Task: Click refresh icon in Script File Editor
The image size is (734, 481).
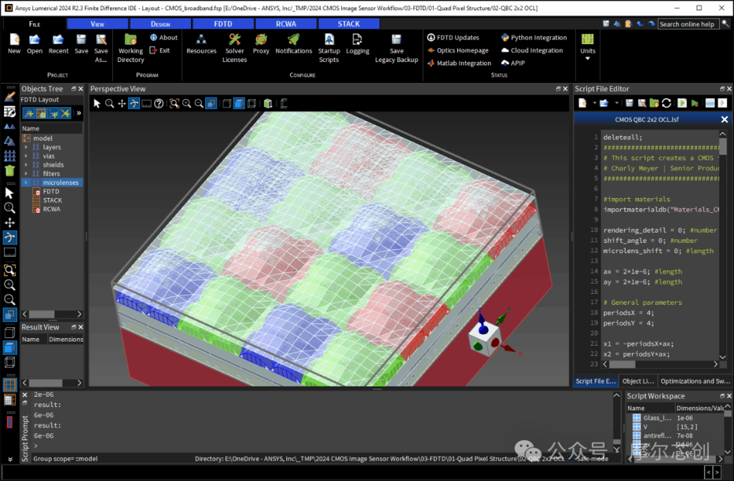Action: [667, 103]
